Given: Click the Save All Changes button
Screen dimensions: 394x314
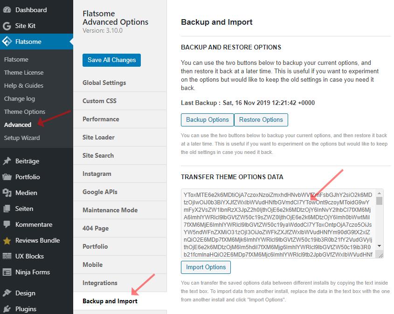Looking at the screenshot, I should click(x=111, y=60).
